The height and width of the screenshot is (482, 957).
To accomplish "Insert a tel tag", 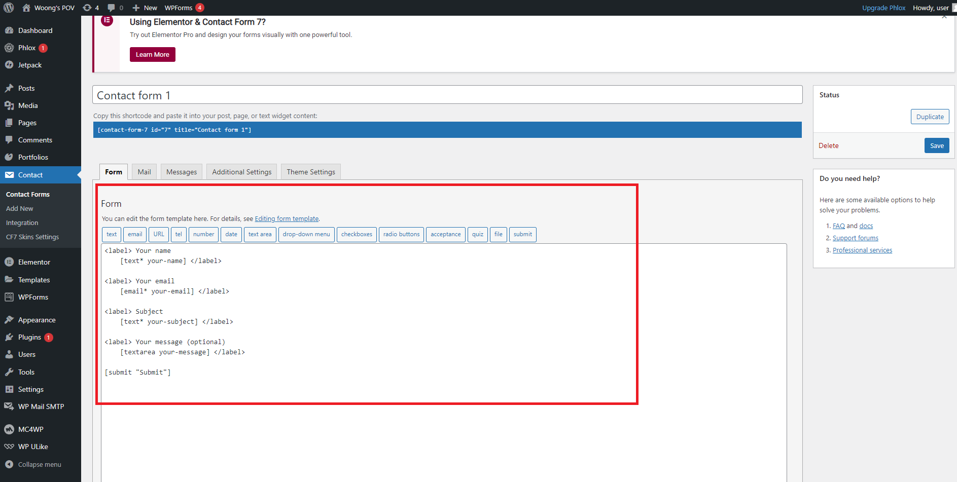I will [179, 234].
